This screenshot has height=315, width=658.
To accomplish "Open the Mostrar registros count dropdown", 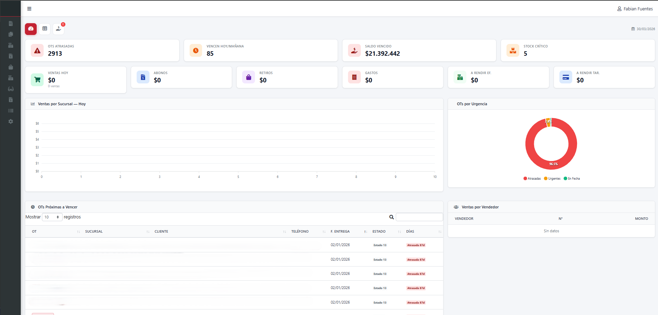I will [52, 217].
